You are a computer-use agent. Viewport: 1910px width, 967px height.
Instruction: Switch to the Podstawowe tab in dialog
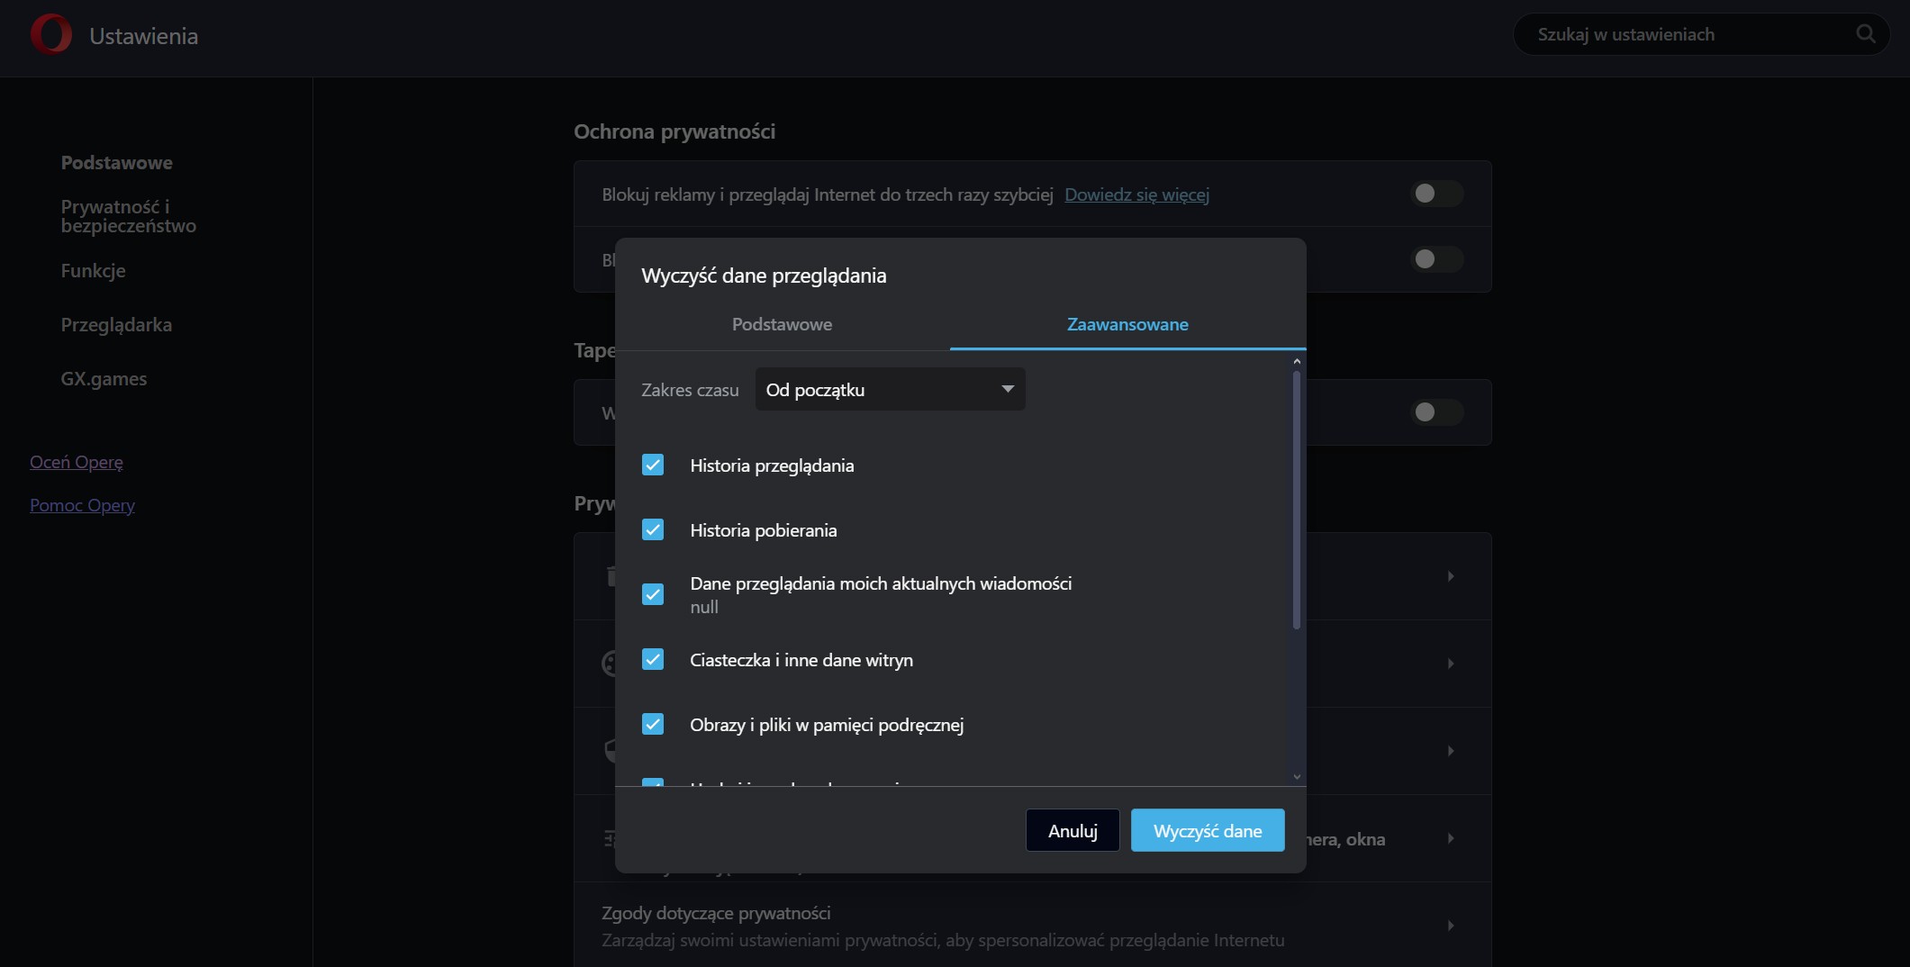pos(782,324)
